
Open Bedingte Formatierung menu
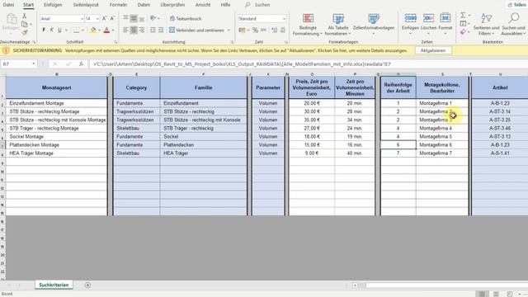coord(308,25)
